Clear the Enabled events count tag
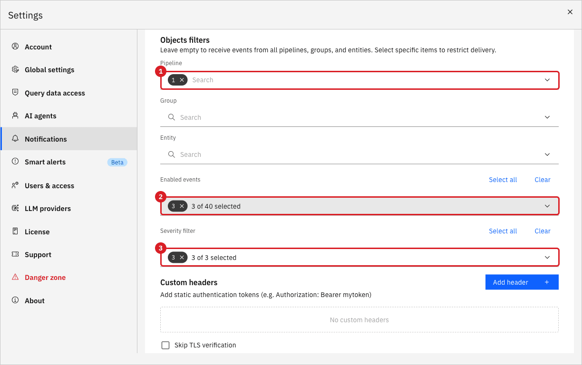The image size is (582, 365). [182, 206]
